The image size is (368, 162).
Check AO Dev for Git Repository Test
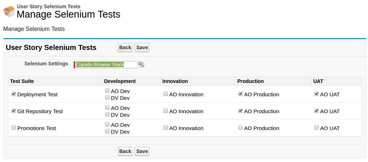[107, 108]
